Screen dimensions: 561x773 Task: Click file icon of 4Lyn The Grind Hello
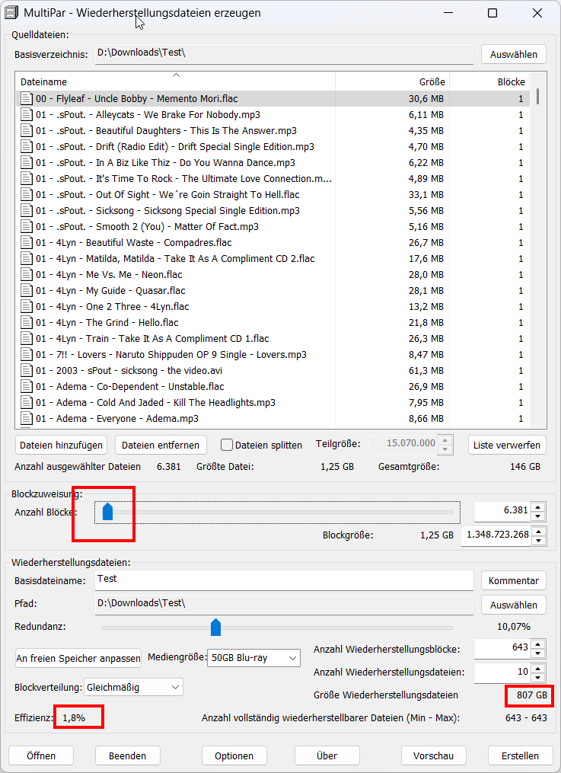(27, 322)
